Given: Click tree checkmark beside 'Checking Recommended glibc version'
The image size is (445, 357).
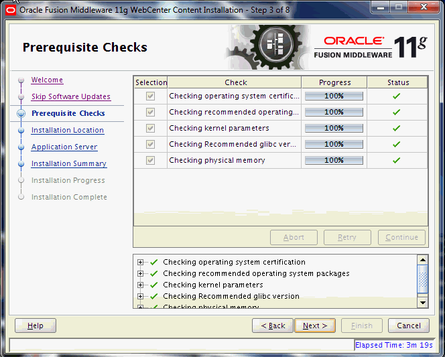Looking at the screenshot, I should 154,296.
